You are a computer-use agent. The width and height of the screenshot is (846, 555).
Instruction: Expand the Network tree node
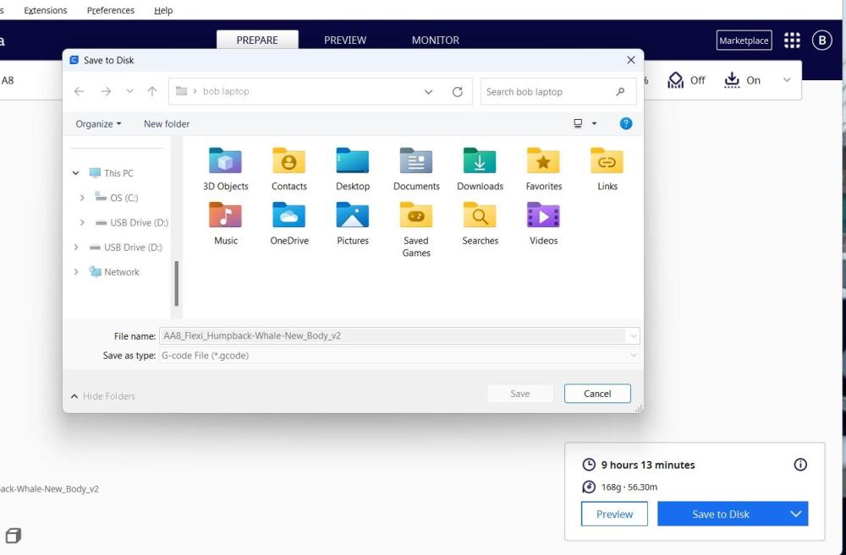[x=76, y=272]
